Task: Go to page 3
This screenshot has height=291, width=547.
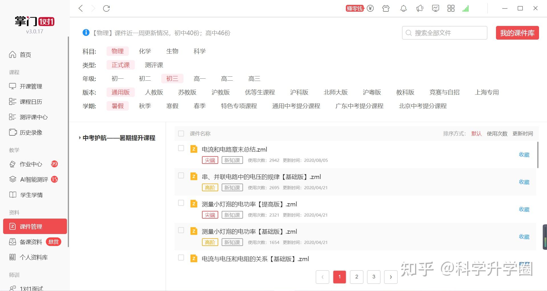Action: point(374,277)
